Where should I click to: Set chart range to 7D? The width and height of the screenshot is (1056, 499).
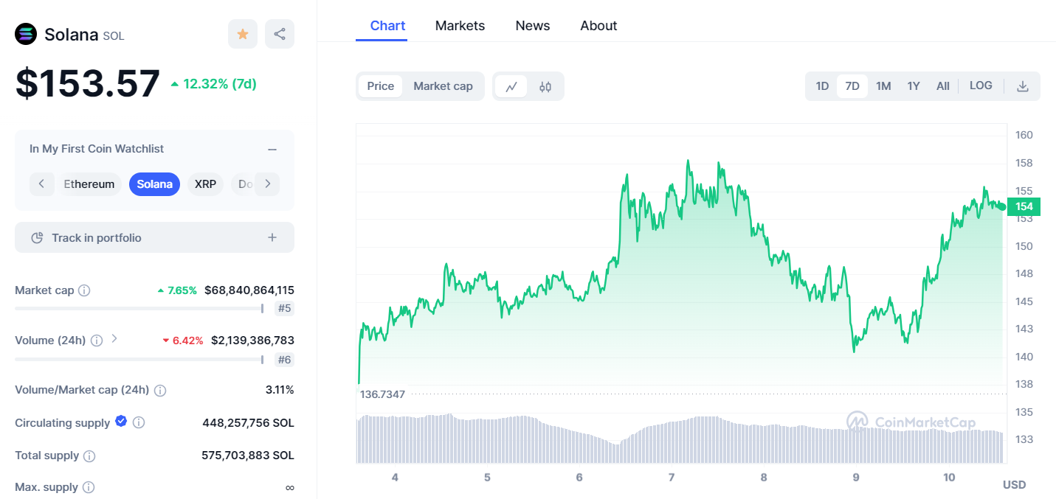click(x=852, y=86)
